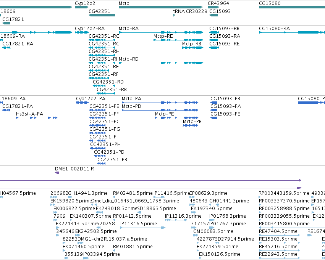Click the Mctp gene label

[x=124, y=3]
